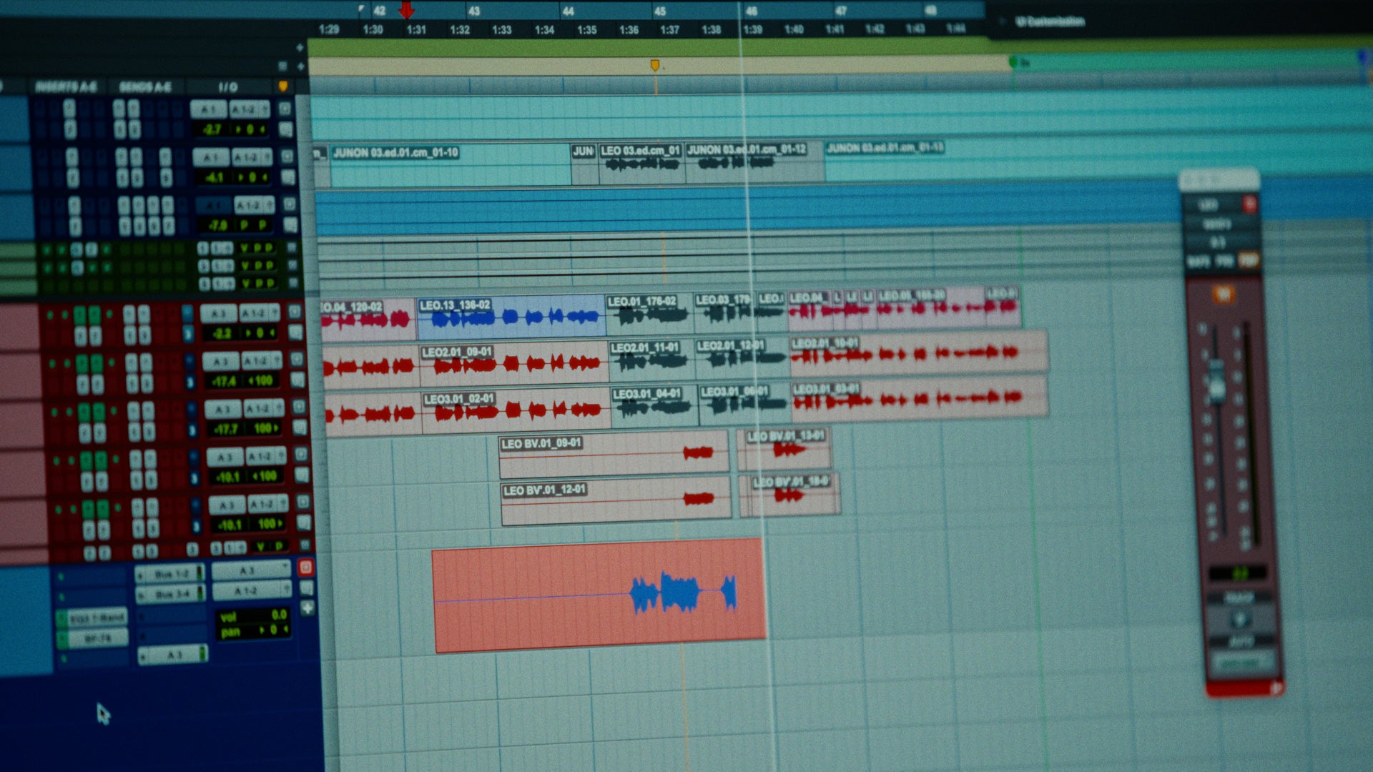The image size is (1373, 772).
Task: Click the INSERTS A-E column header
Action: 66,87
